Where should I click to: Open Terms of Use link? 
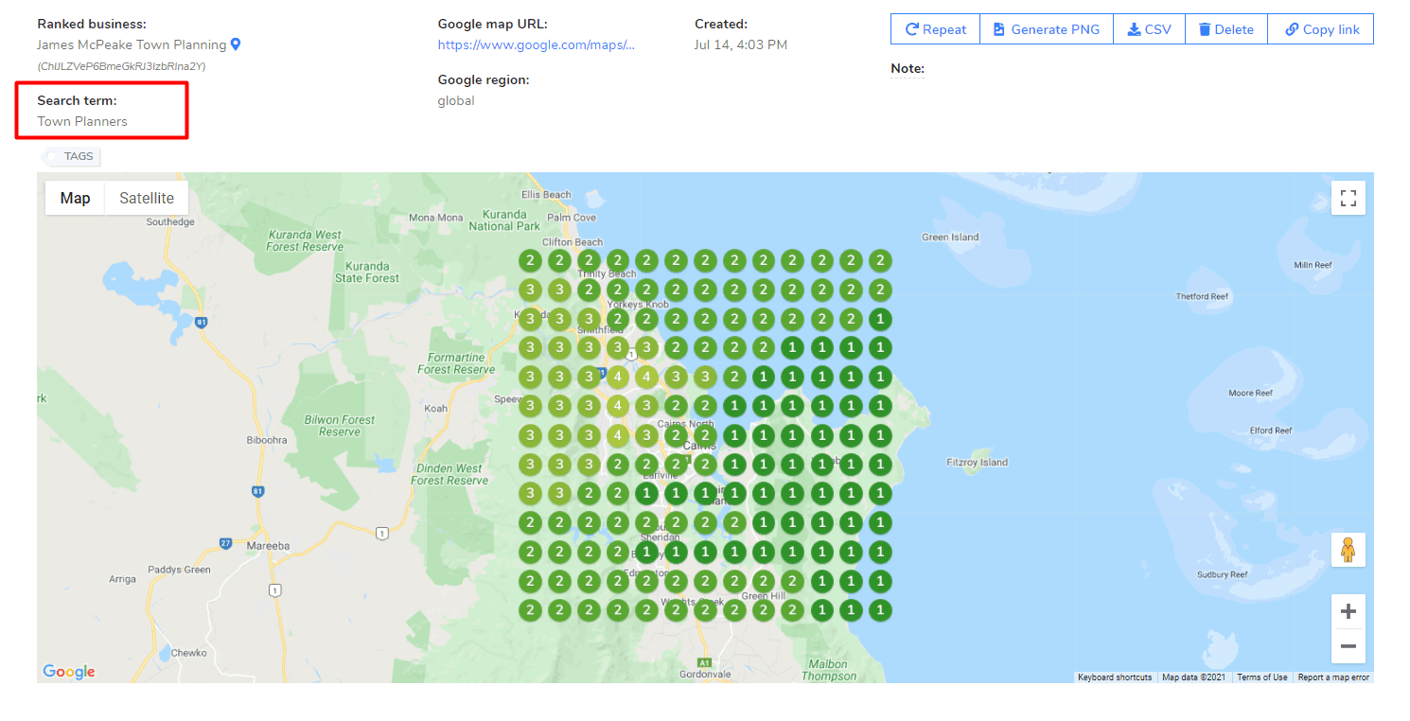point(1261,677)
